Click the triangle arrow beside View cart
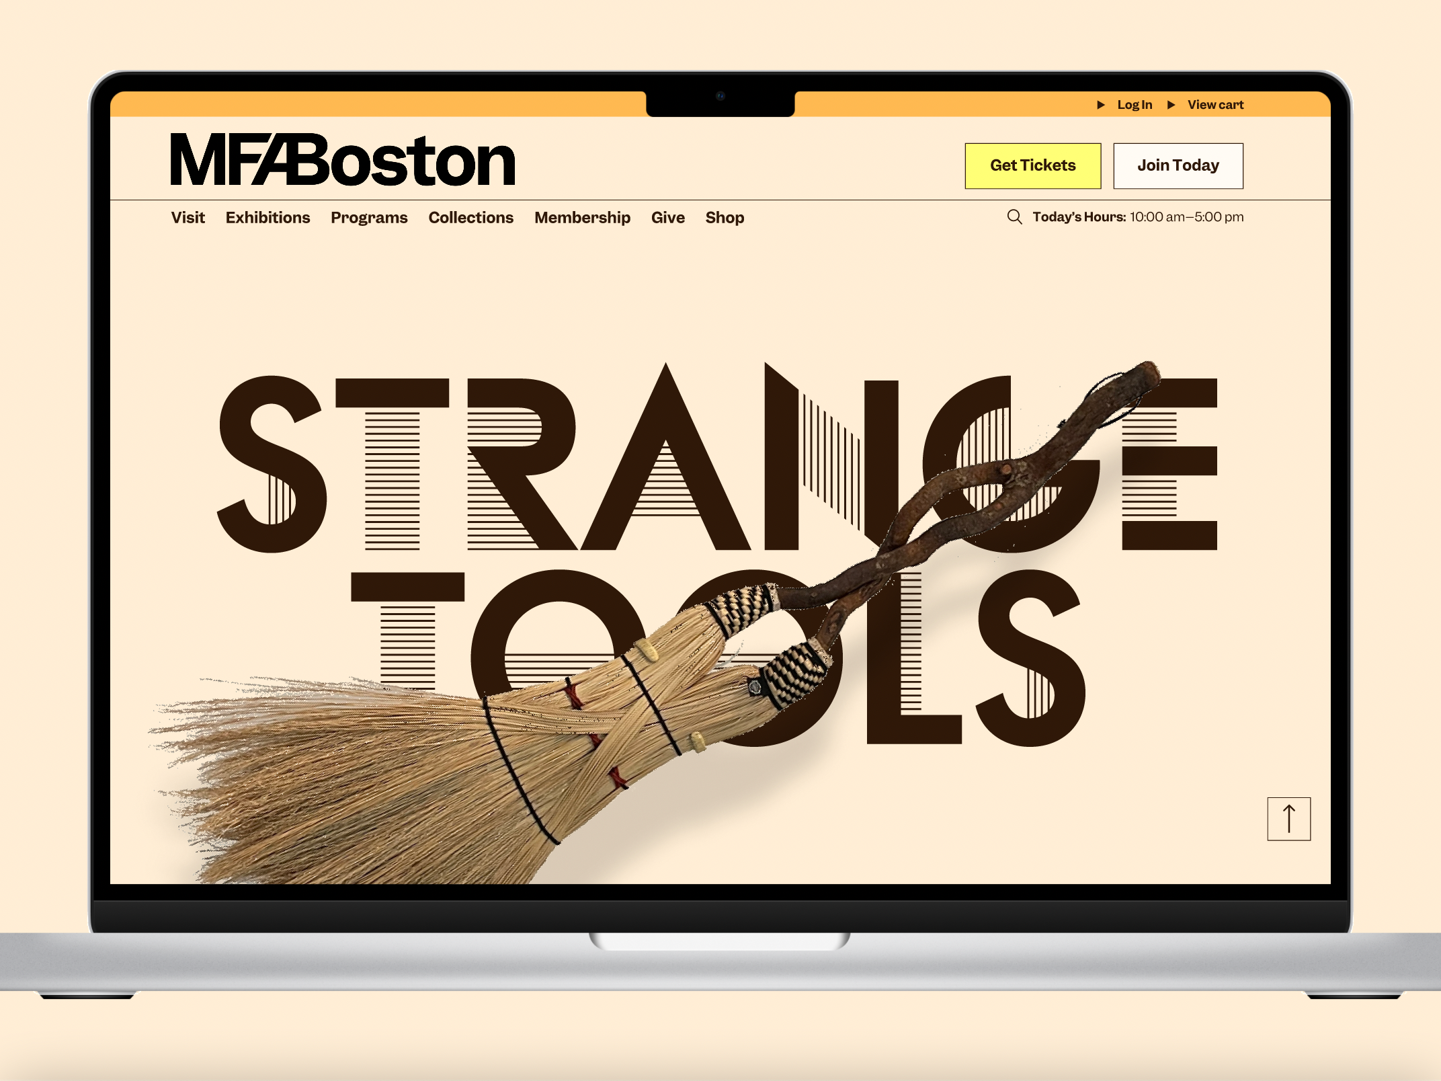This screenshot has width=1441, height=1081. pos(1171,105)
